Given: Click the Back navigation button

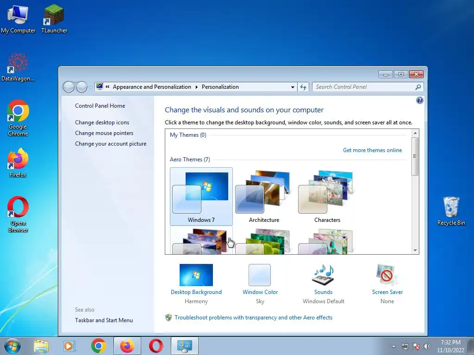Looking at the screenshot, I should [x=69, y=87].
